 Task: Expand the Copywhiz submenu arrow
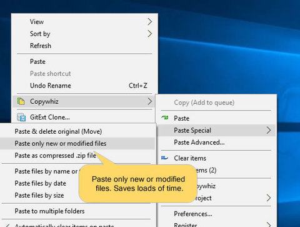point(149,101)
